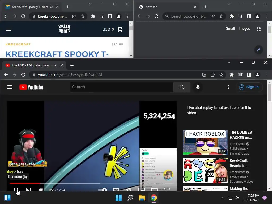Open Chrome menu in kreekshop window
The height and width of the screenshot is (204, 272).
coord(127,16)
